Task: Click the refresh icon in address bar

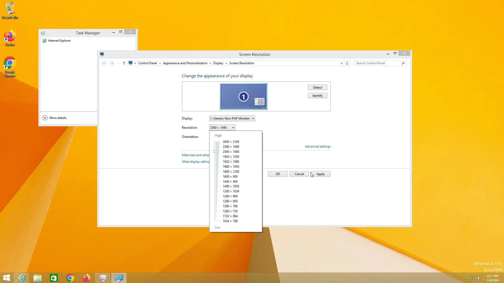Action: pos(347,63)
